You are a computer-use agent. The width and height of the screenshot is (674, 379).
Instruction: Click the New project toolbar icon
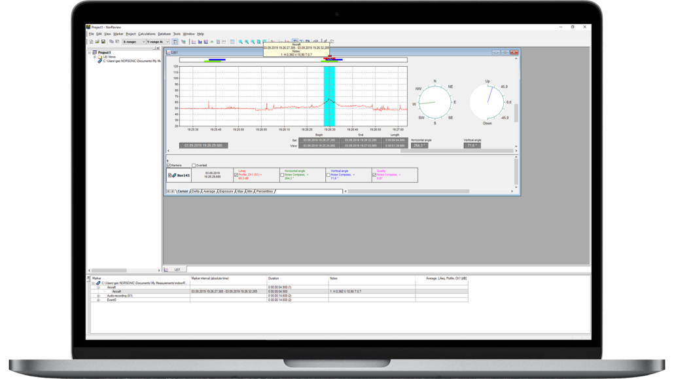click(x=91, y=42)
